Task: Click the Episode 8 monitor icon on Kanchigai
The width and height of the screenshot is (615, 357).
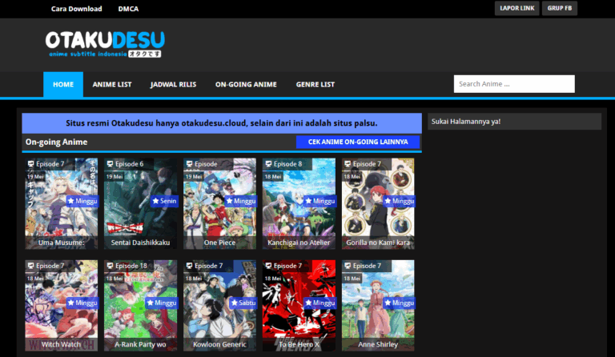Action: (x=268, y=164)
